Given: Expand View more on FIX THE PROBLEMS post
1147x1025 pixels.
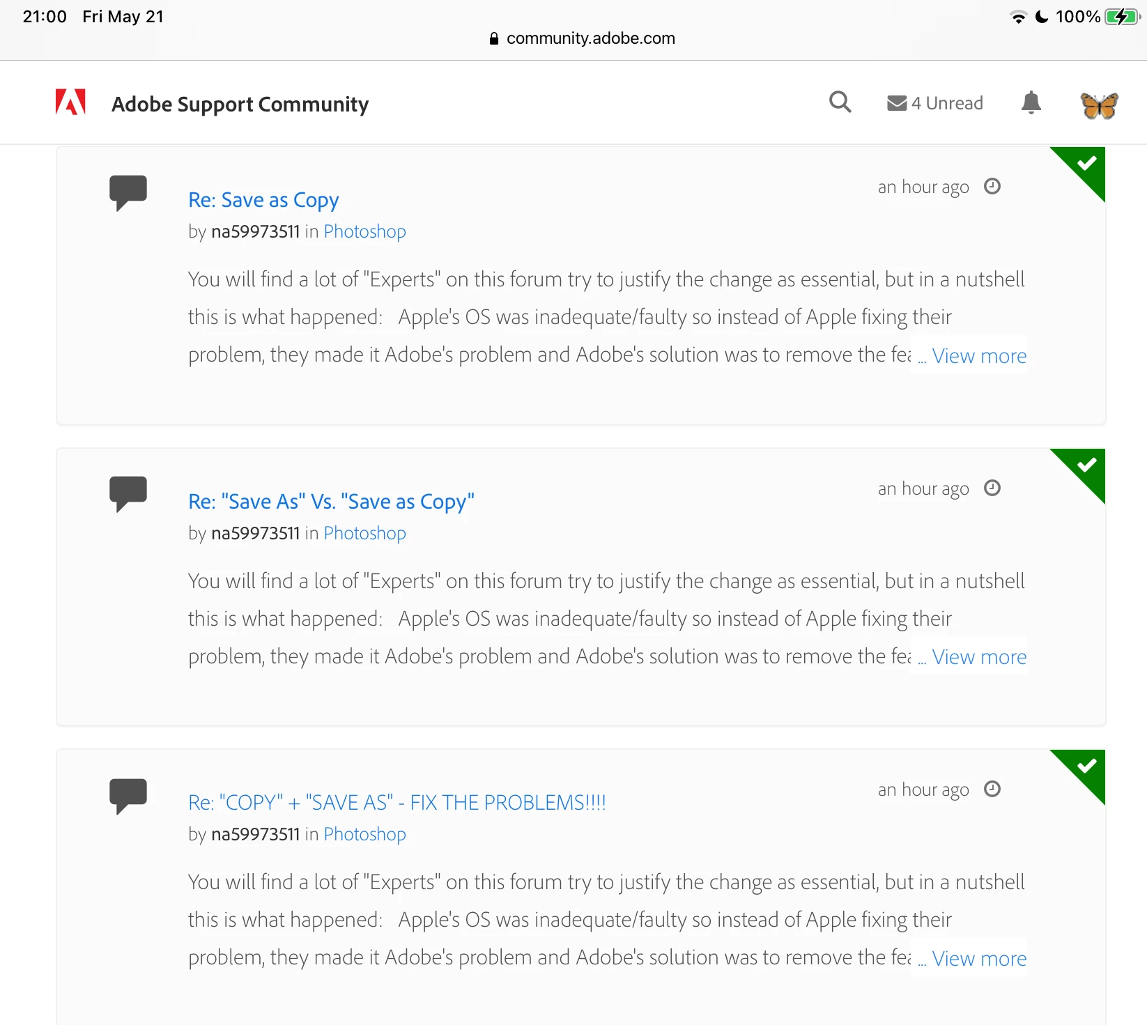Looking at the screenshot, I should point(979,959).
